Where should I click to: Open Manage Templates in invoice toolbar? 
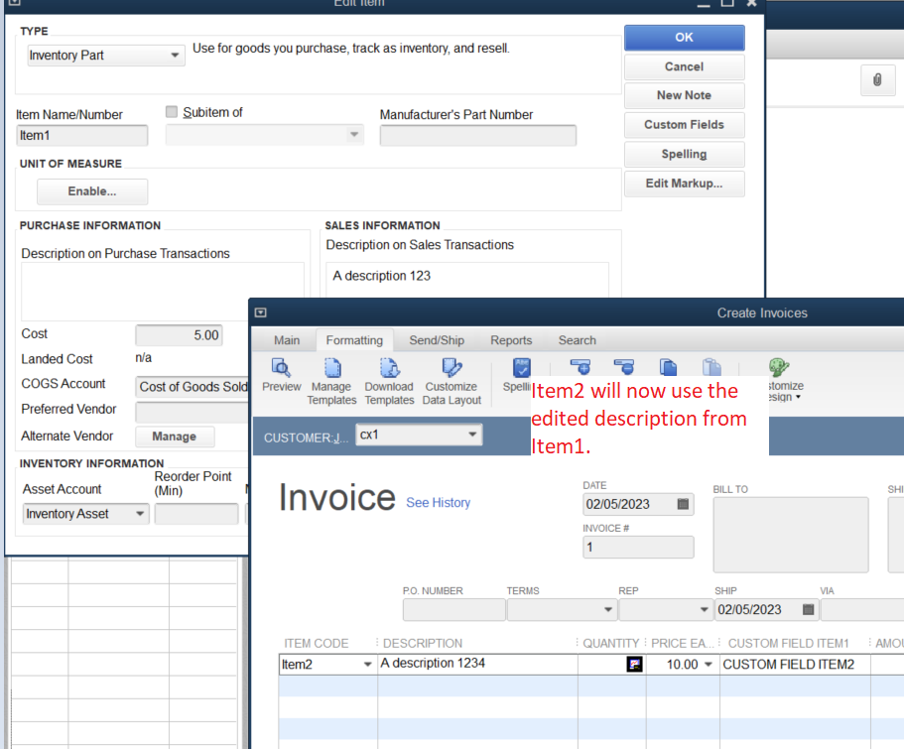pyautogui.click(x=331, y=382)
